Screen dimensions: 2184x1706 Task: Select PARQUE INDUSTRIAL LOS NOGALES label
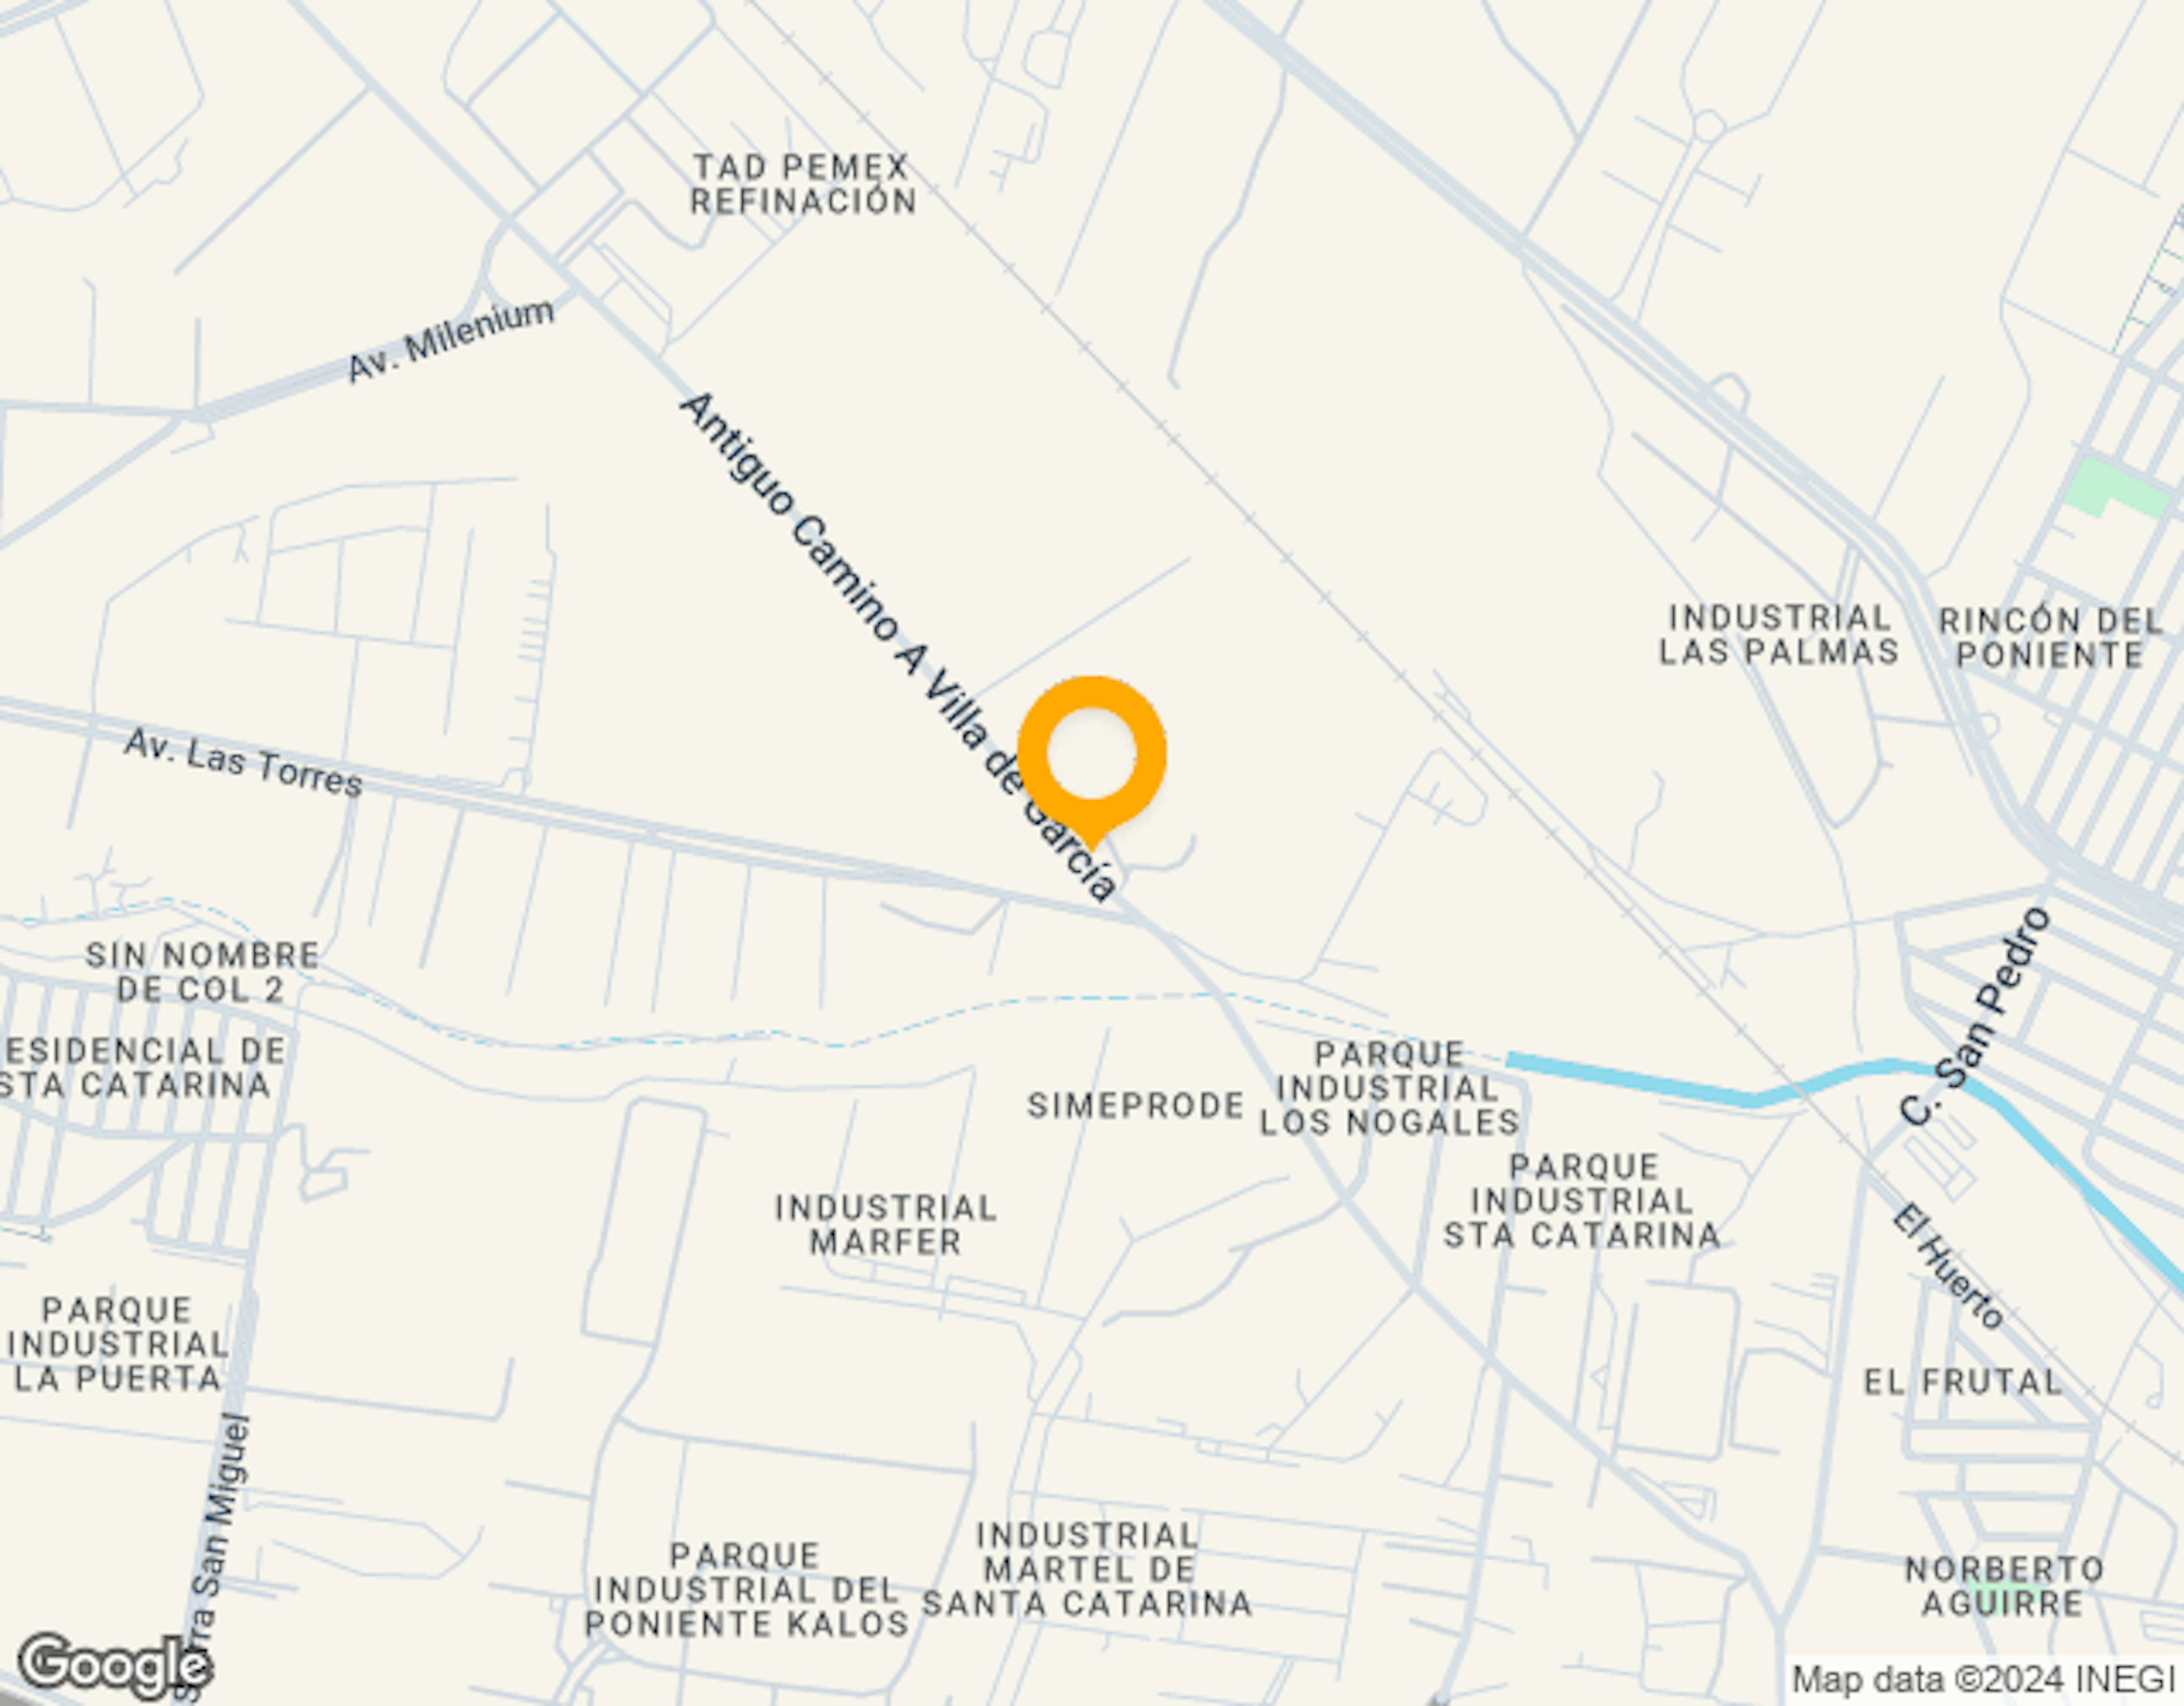coord(1389,1088)
